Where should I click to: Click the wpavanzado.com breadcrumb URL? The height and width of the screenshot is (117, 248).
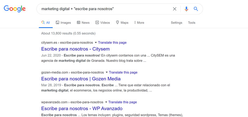pos(72,102)
